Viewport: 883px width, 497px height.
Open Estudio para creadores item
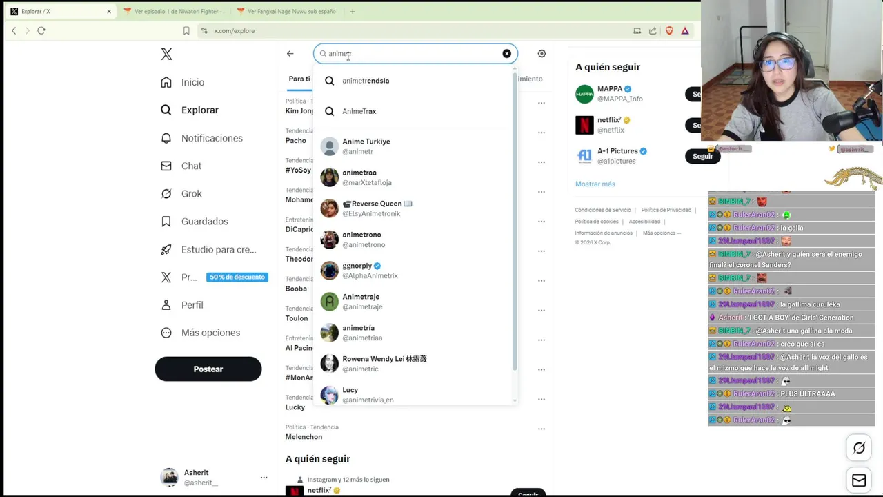[x=208, y=249]
